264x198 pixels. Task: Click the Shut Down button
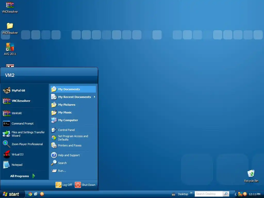point(85,185)
